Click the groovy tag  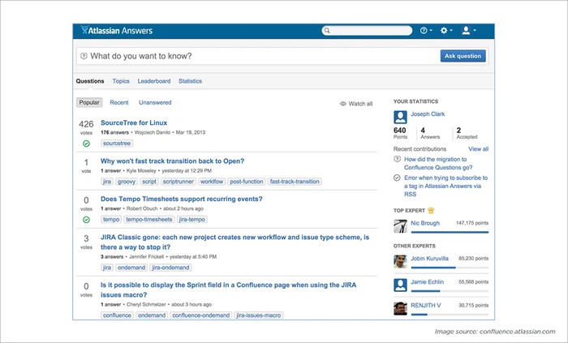coord(127,182)
